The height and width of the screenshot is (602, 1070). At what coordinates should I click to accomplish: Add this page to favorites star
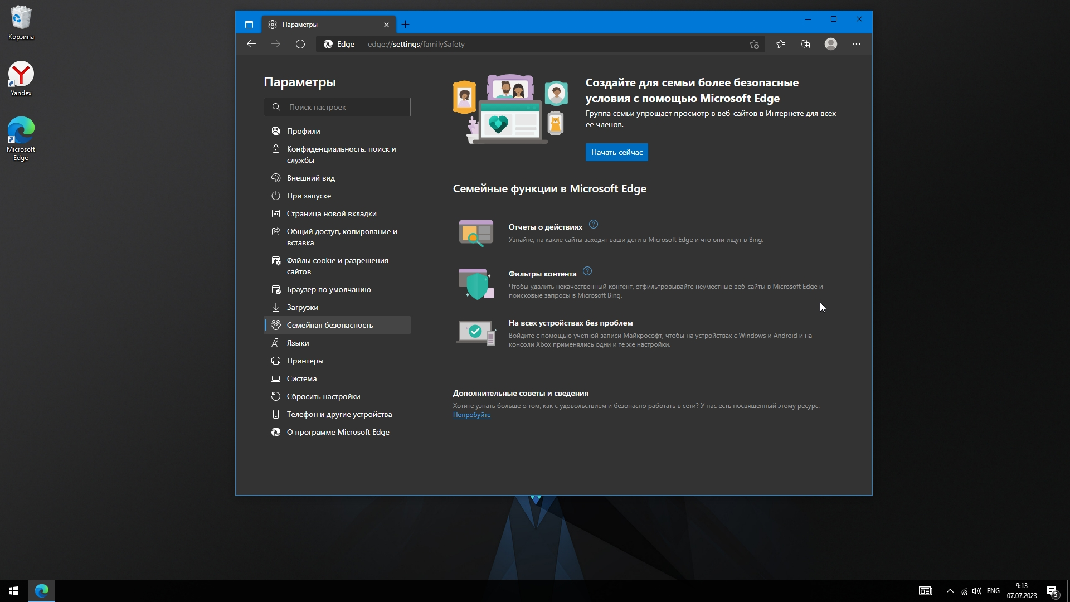(x=754, y=45)
